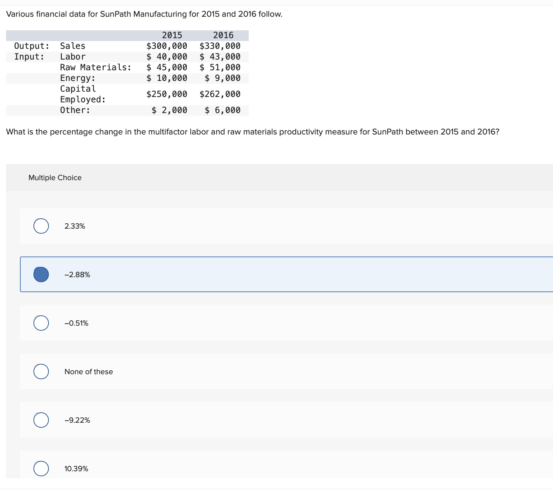Click the −2.88% answer label text

[x=77, y=275]
